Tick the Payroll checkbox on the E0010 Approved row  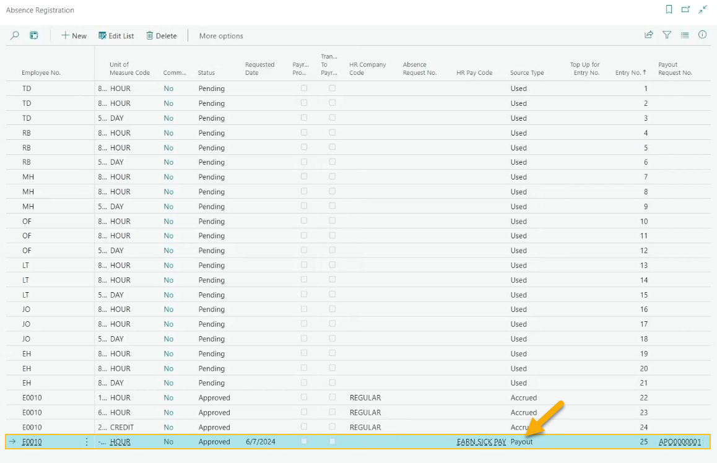pyautogui.click(x=303, y=397)
